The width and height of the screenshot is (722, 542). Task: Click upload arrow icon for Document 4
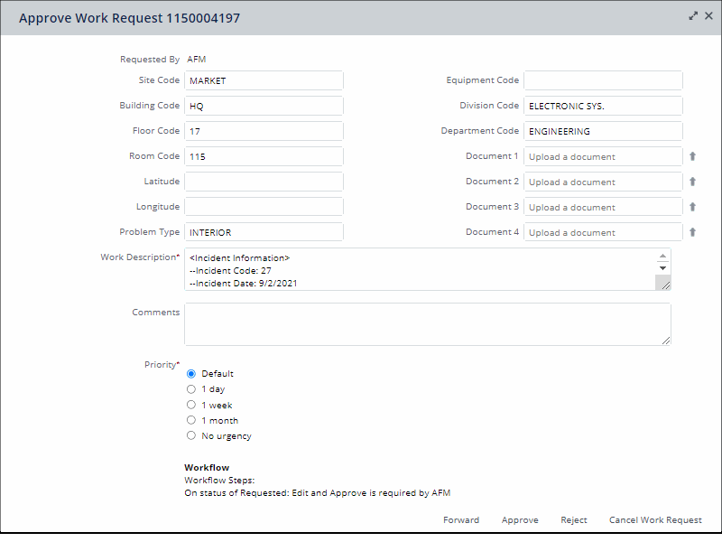pyautogui.click(x=693, y=232)
